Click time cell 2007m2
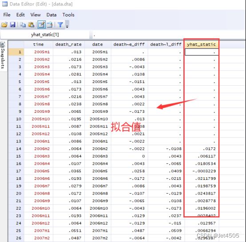 pos(39,238)
